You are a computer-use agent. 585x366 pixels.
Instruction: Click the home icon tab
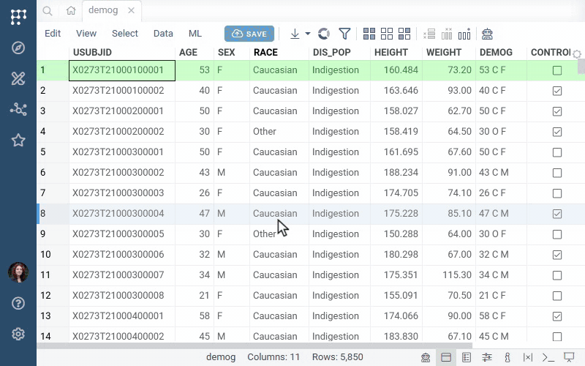pos(71,10)
